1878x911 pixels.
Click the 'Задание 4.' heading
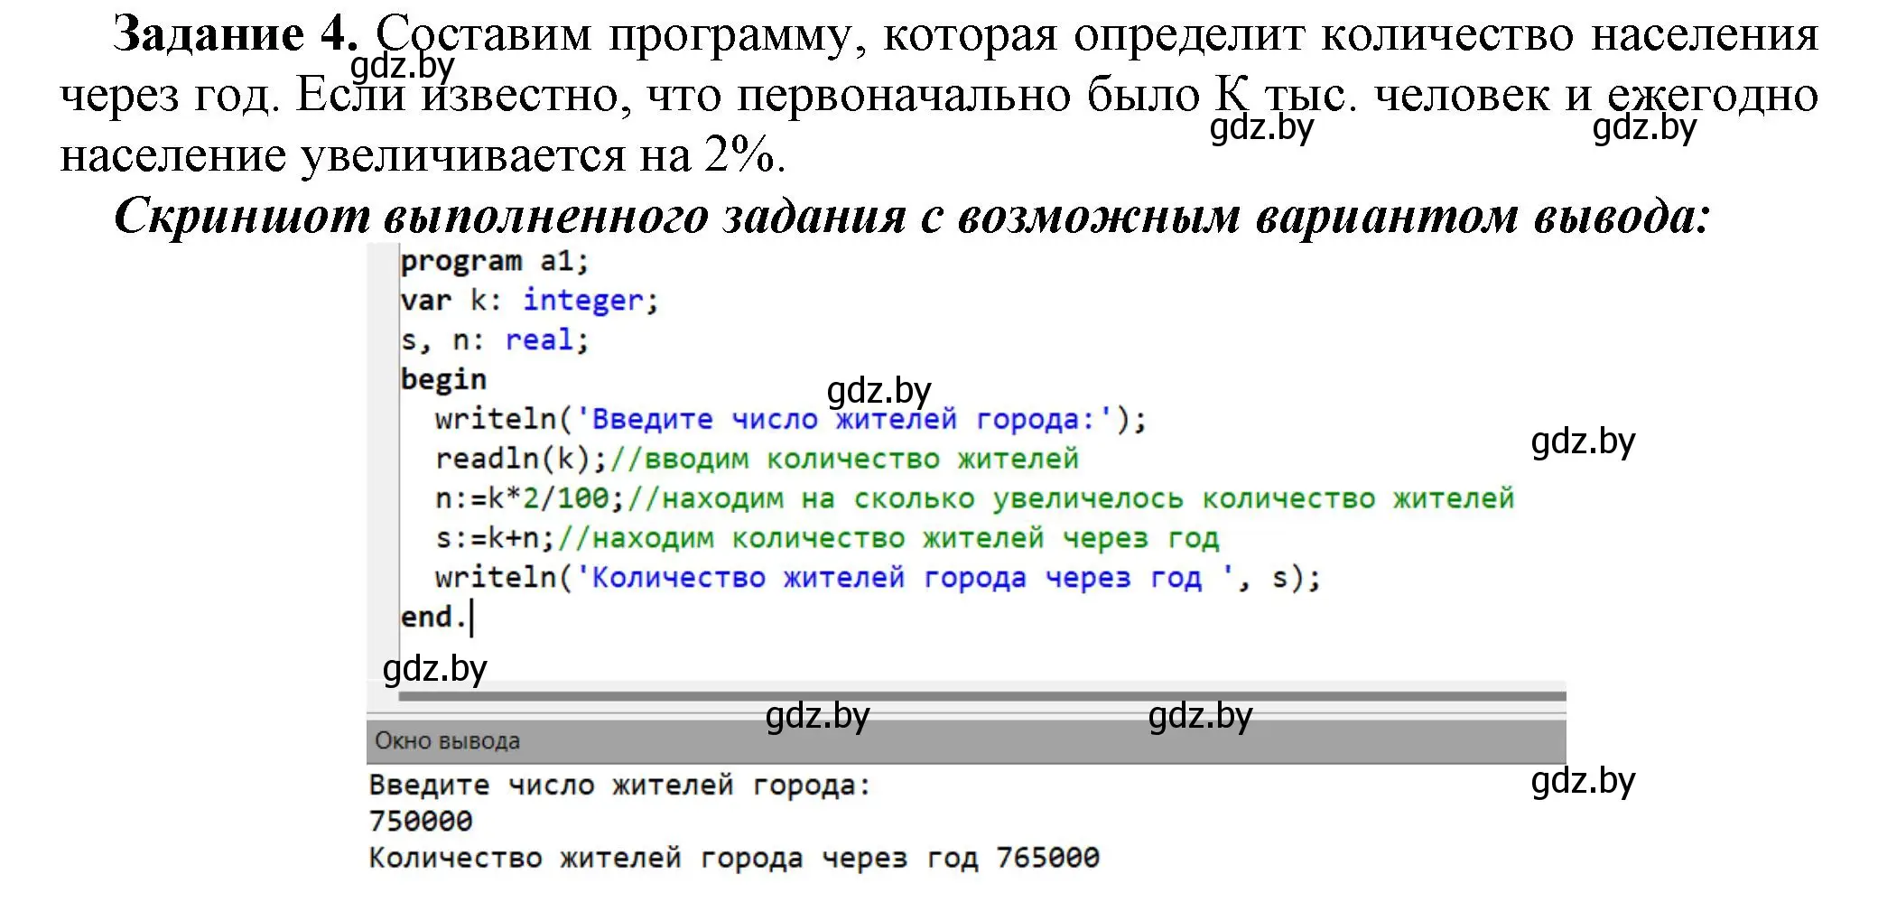[x=236, y=34]
